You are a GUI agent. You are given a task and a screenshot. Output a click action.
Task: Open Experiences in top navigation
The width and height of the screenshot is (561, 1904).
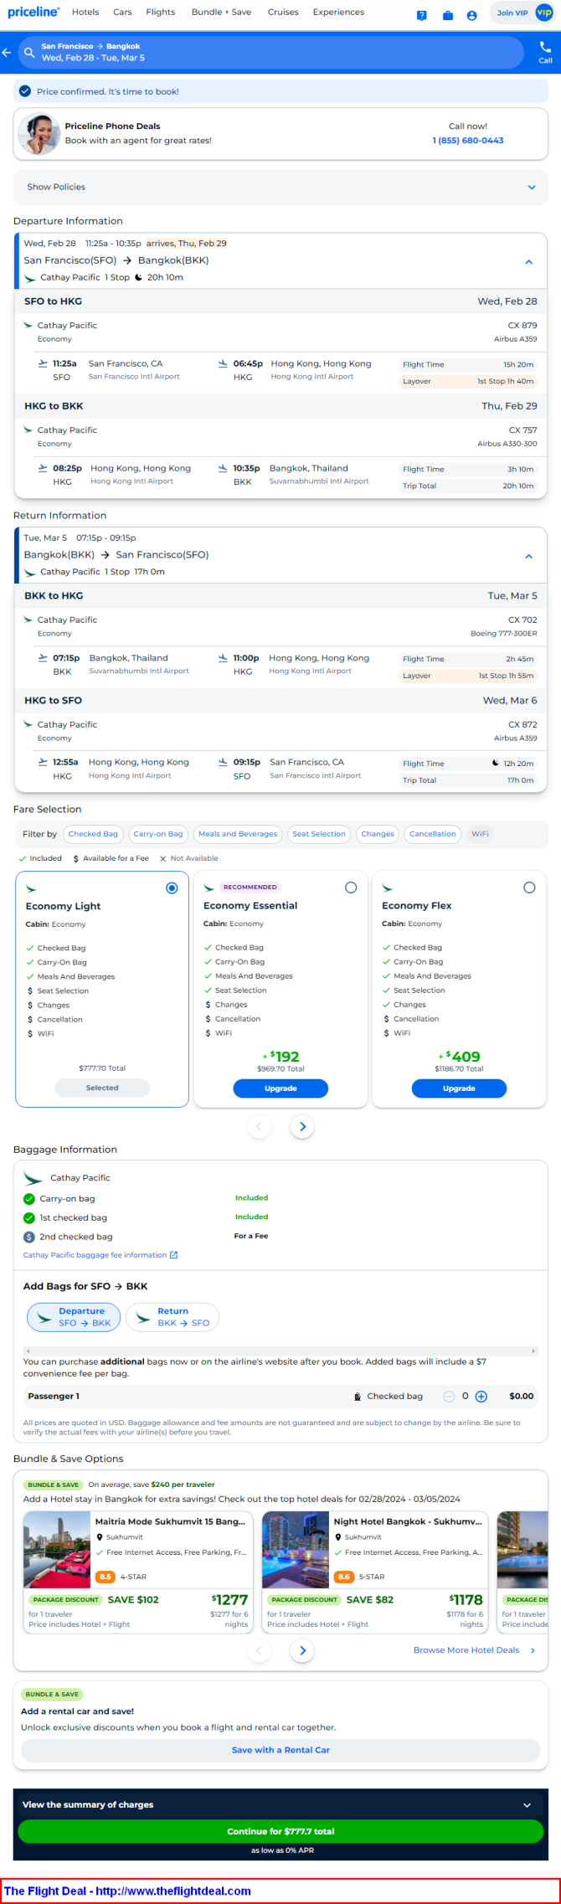(338, 13)
